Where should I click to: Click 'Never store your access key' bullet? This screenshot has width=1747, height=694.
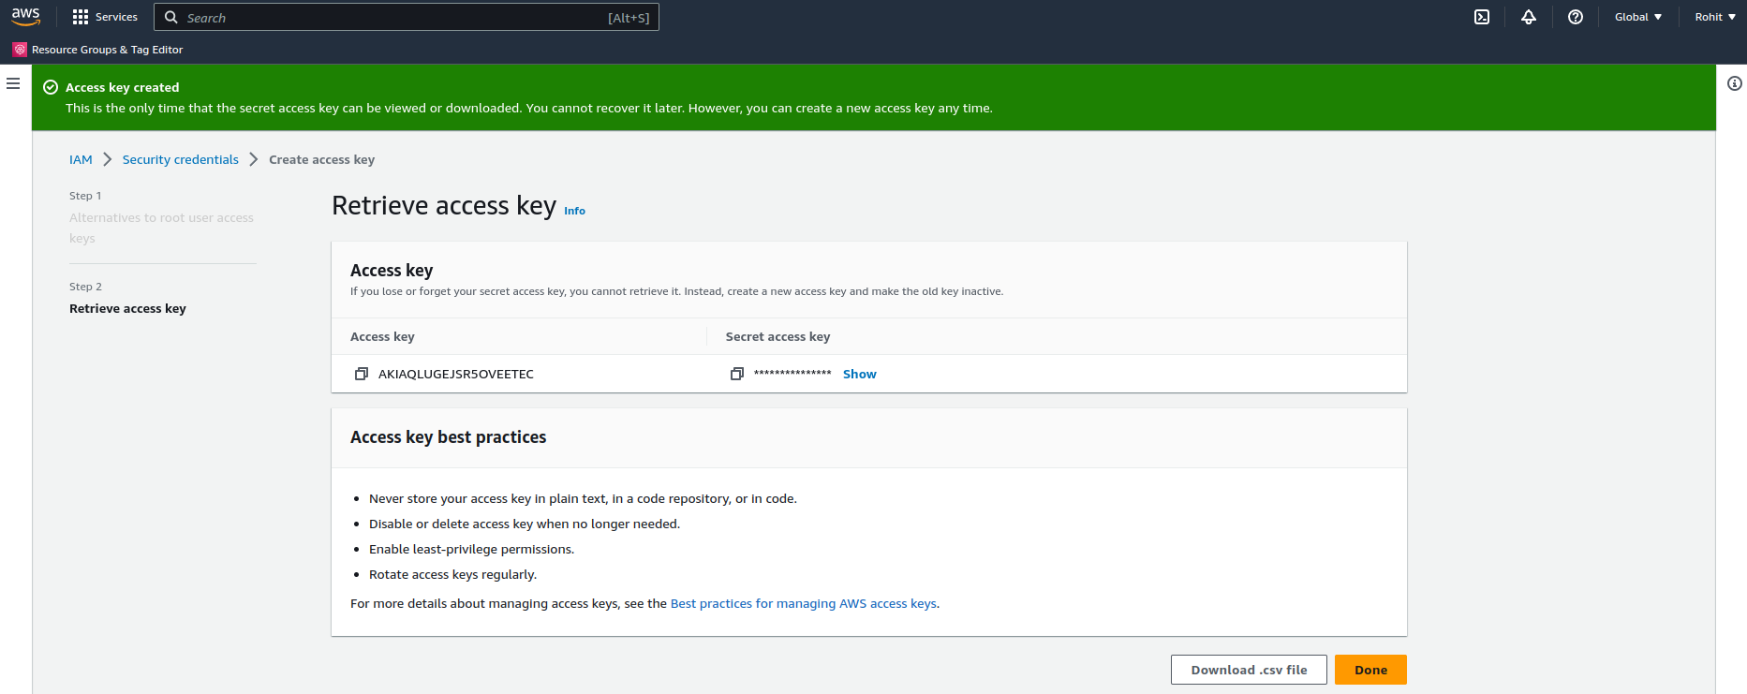point(583,498)
